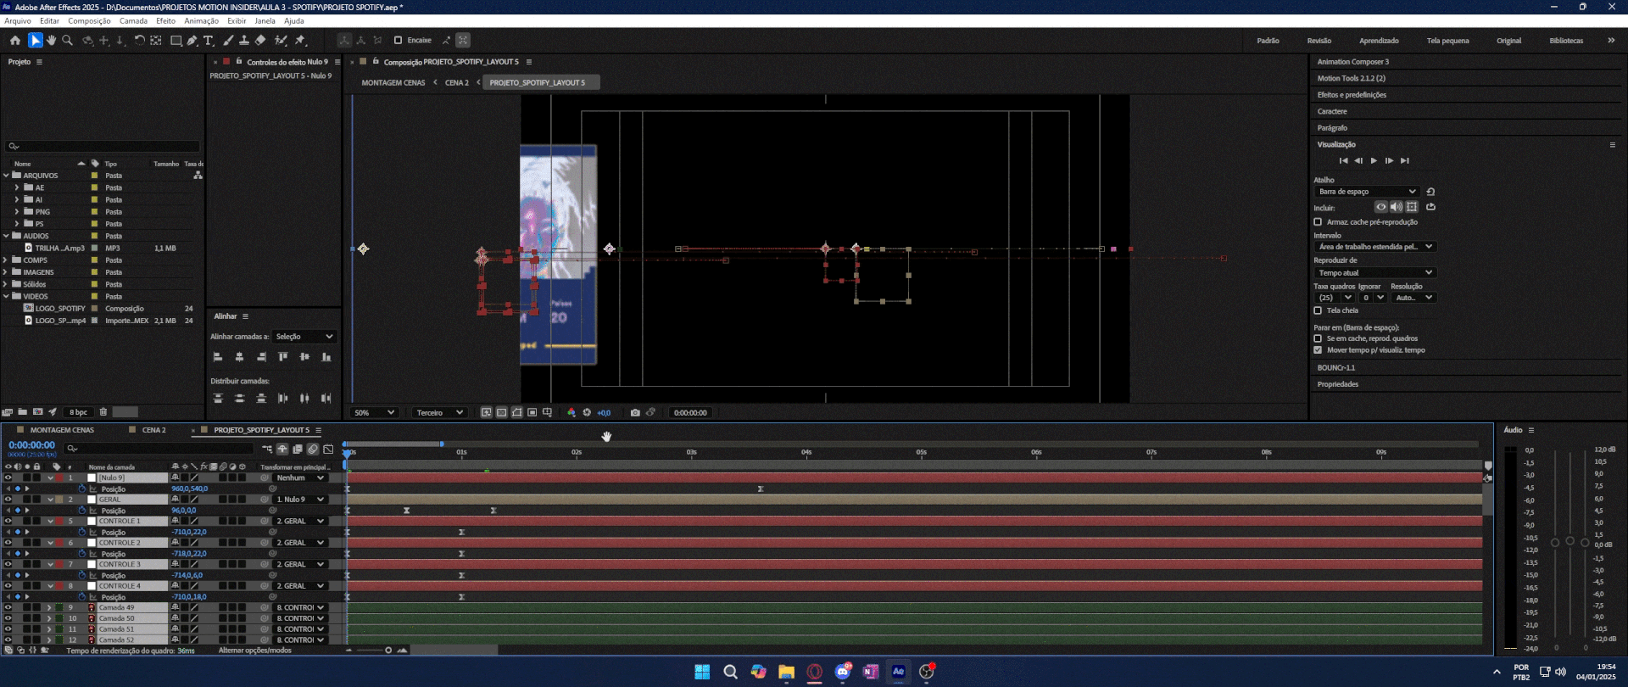Open File Explorer from taskbar
The image size is (1628, 687).
point(786,672)
